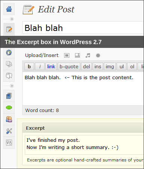Expand the sidebar using the upper separator arrow
This screenshot has width=144, height=169.
click(12, 19)
